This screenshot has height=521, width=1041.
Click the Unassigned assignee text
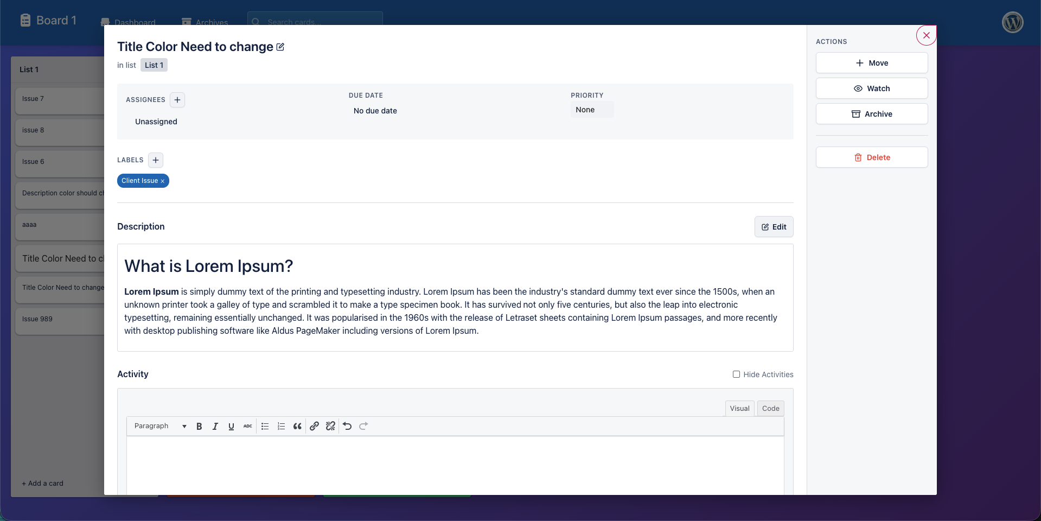(156, 122)
